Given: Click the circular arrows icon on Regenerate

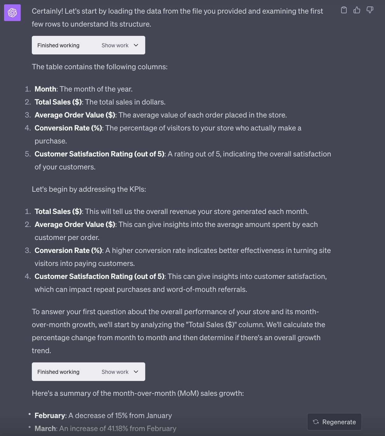Looking at the screenshot, I should point(316,422).
